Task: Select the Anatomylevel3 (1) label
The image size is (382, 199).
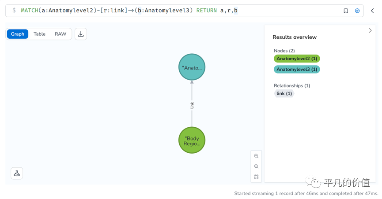Action: [x=297, y=69]
